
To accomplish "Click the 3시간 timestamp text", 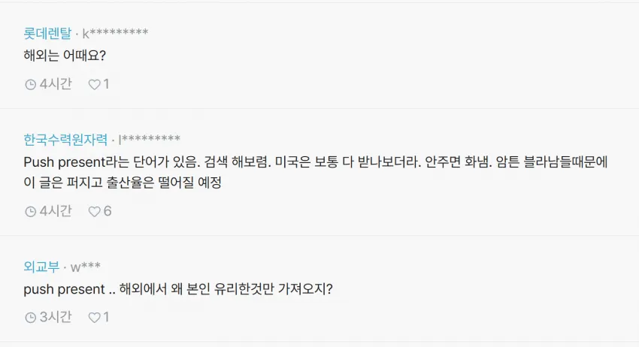I will coord(56,317).
